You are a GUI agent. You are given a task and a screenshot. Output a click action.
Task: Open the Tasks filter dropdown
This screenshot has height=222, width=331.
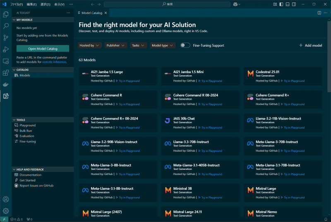[138, 45]
